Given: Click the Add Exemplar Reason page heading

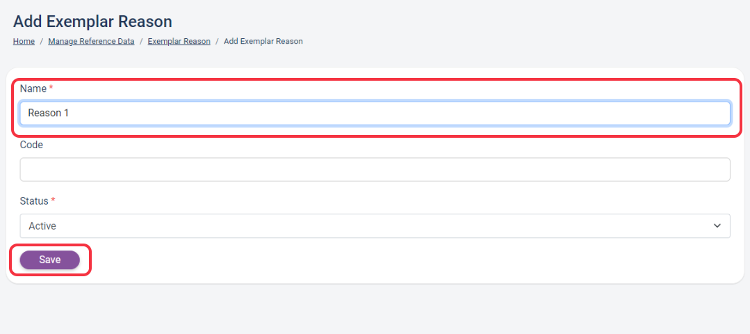Looking at the screenshot, I should pyautogui.click(x=92, y=22).
